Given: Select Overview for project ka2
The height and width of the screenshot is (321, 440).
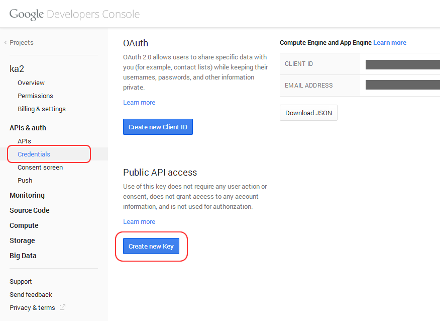Looking at the screenshot, I should 31,83.
